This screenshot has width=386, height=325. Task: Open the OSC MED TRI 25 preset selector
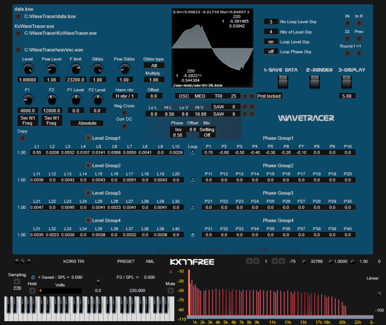pos(207,96)
